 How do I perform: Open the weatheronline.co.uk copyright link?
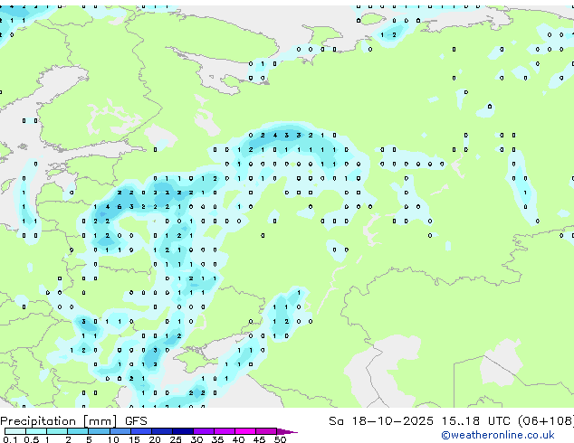pos(498,435)
